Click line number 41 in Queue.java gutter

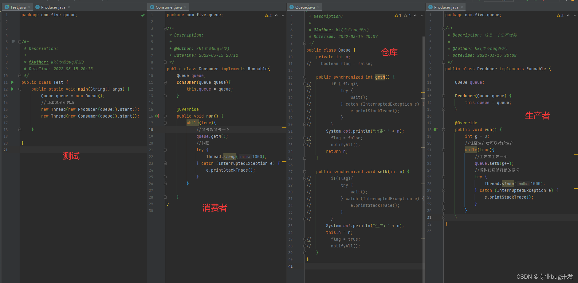point(290,266)
